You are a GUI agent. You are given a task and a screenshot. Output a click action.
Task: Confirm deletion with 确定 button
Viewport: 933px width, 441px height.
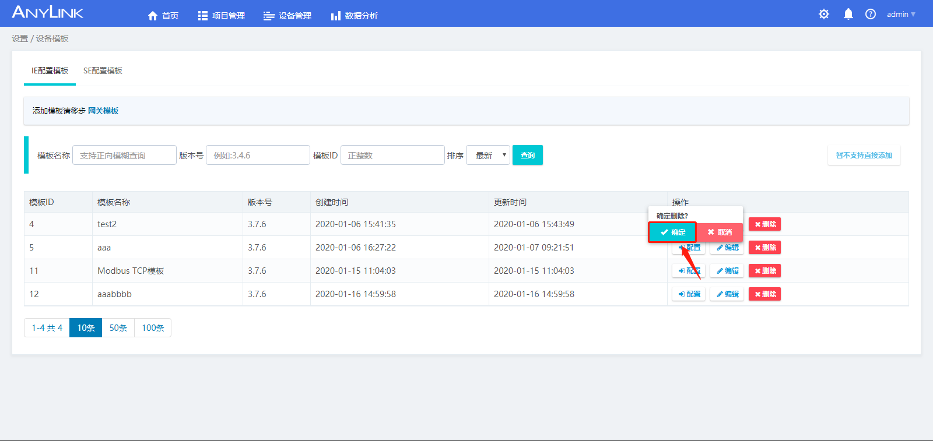[672, 232]
